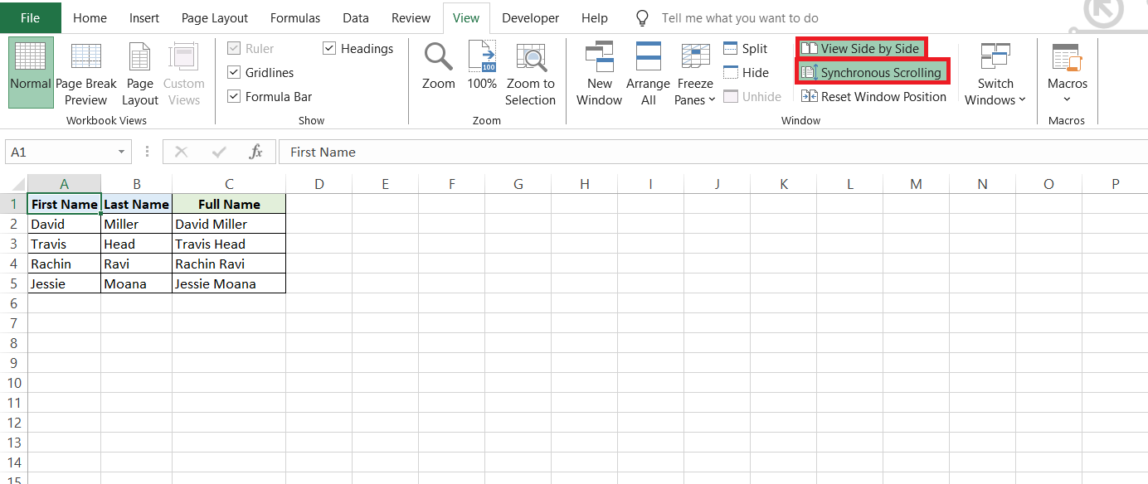Click Zoom to Selection

coord(530,74)
